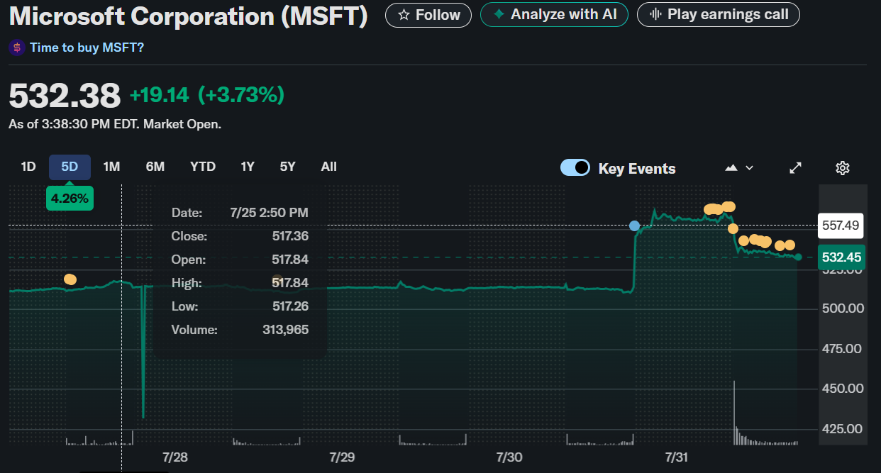Click the white 557.49 crosshair price label

pyautogui.click(x=841, y=226)
